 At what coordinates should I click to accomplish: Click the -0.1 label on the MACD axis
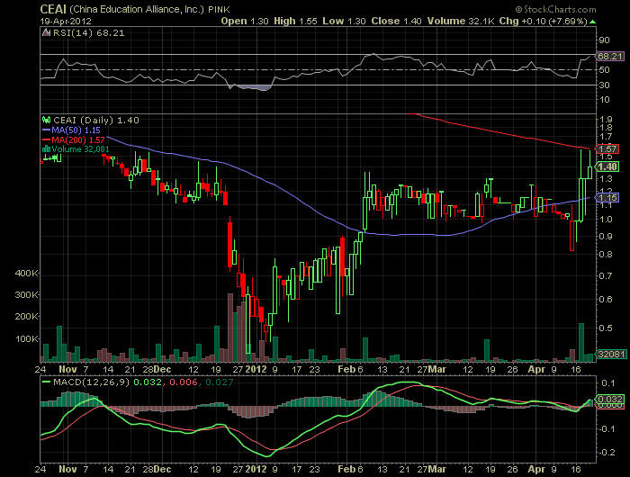[607, 429]
